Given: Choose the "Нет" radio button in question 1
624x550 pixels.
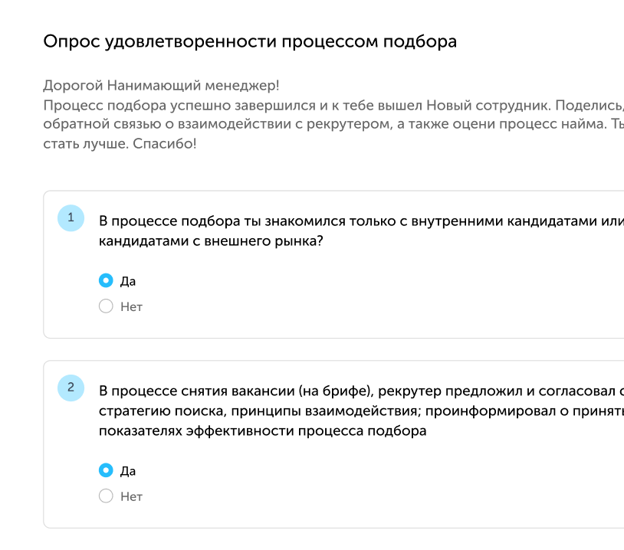Looking at the screenshot, I should tap(106, 306).
